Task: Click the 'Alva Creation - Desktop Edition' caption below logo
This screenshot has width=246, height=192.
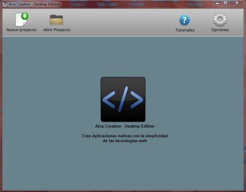Action: tap(125, 126)
